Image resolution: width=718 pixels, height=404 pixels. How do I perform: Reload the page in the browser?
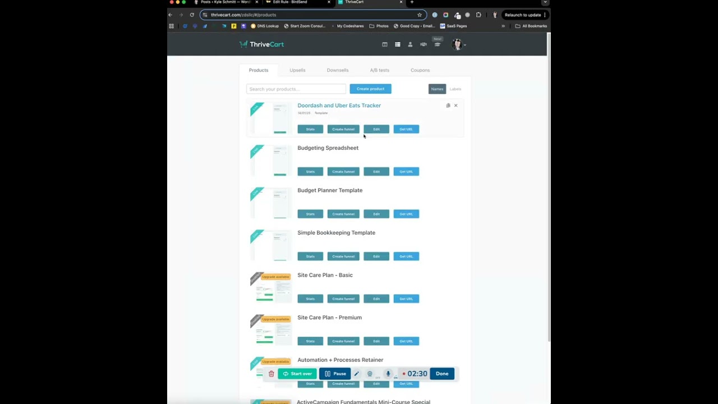pyautogui.click(x=192, y=15)
